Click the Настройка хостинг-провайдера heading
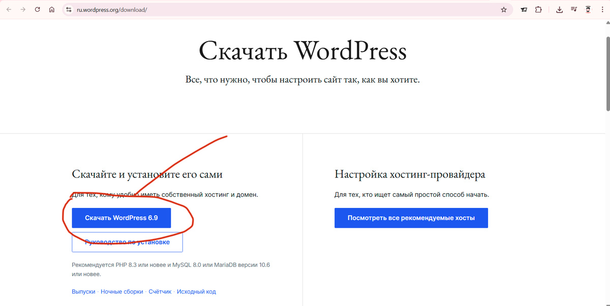The height and width of the screenshot is (306, 610). [x=410, y=174]
